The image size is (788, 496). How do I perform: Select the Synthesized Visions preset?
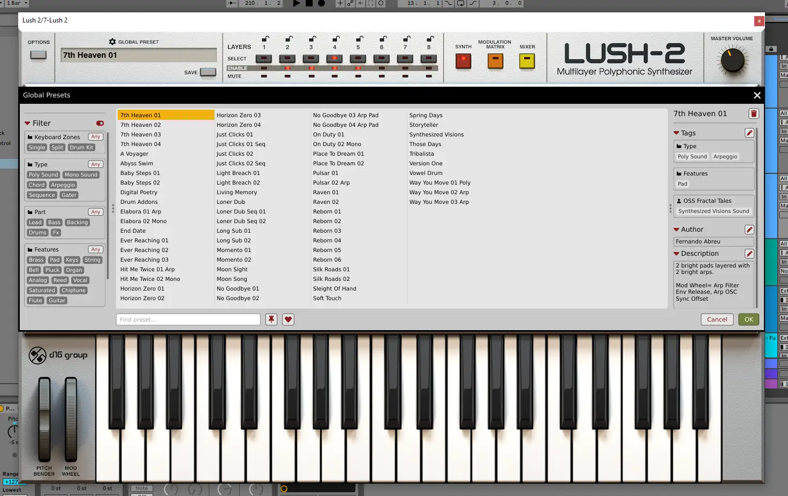(x=436, y=135)
